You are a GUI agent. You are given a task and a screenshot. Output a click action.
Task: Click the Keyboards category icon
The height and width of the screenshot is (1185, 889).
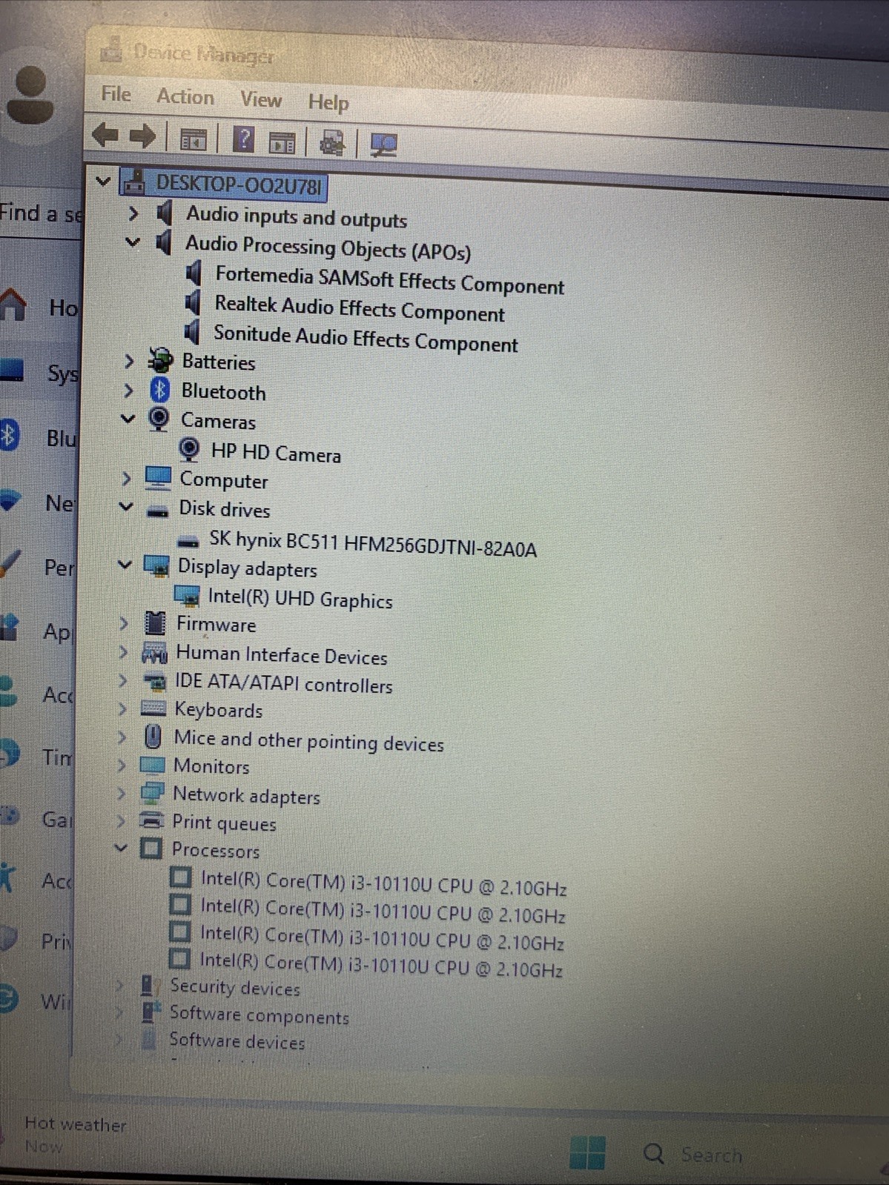tap(153, 708)
